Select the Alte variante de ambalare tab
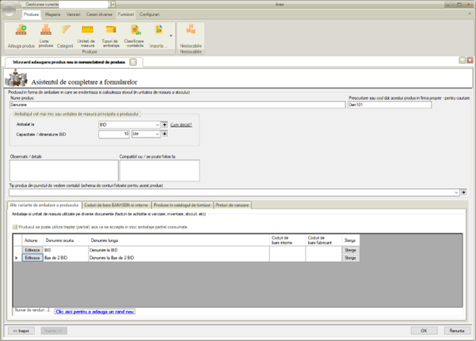The height and width of the screenshot is (341, 476). pos(44,205)
